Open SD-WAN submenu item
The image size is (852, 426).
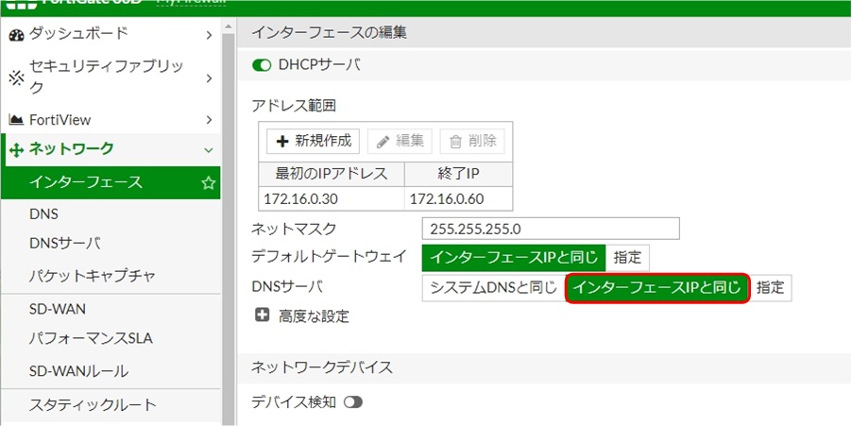tap(57, 309)
